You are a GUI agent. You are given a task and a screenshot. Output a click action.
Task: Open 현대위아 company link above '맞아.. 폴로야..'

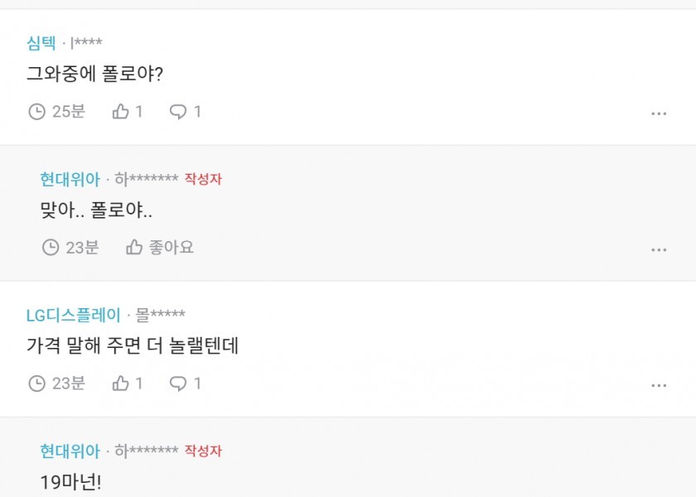click(x=70, y=179)
